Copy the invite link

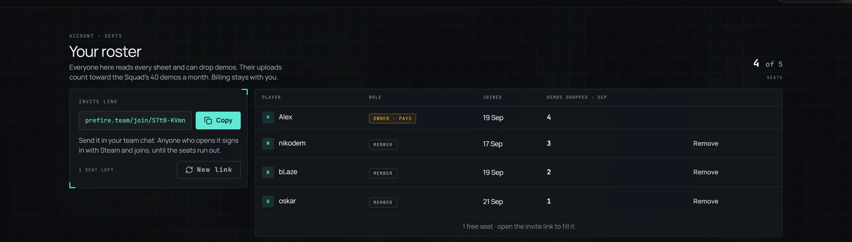pos(218,121)
